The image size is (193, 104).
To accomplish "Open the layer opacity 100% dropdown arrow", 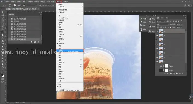I will point(181,25).
